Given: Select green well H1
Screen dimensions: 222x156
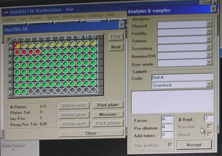Looking at the screenshot, I should click(17, 92).
